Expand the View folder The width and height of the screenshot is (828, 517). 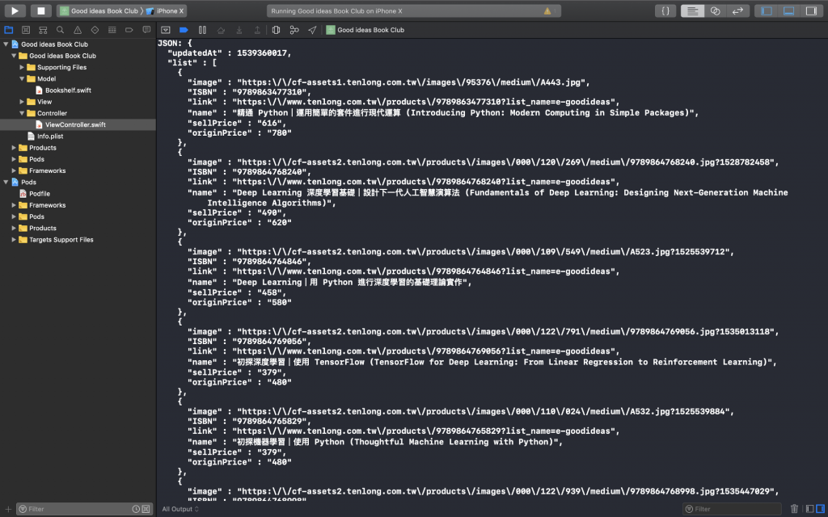pyautogui.click(x=22, y=102)
